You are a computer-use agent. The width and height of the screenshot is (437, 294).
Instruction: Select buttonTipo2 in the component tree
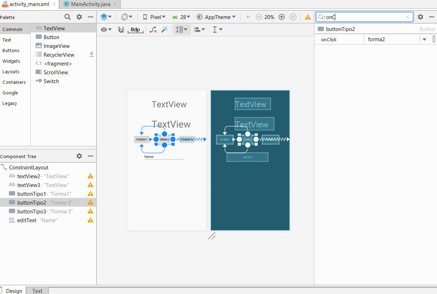(x=48, y=202)
